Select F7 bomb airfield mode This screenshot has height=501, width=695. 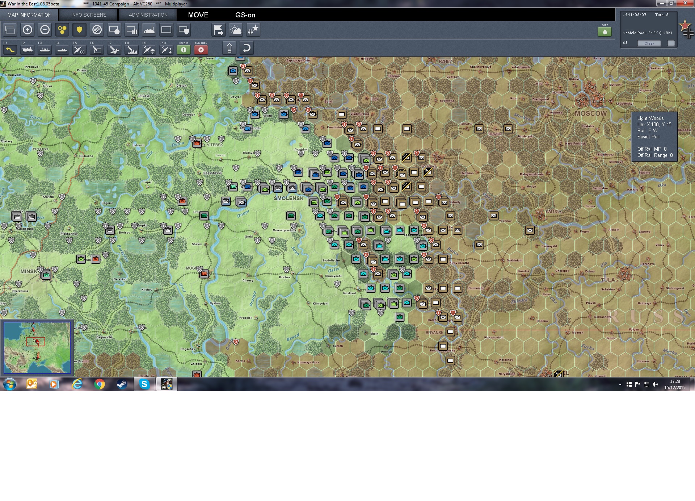point(114,50)
